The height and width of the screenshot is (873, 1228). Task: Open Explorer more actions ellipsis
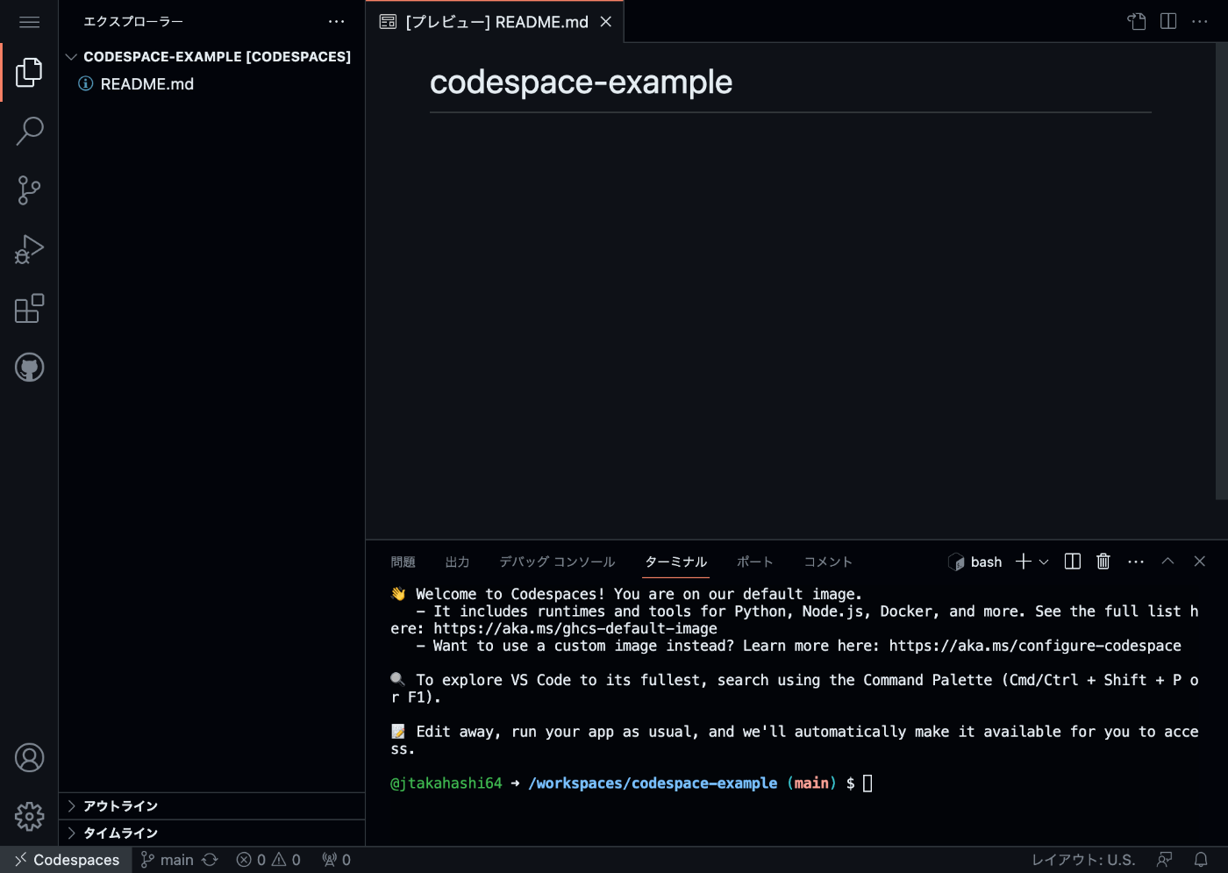point(336,22)
